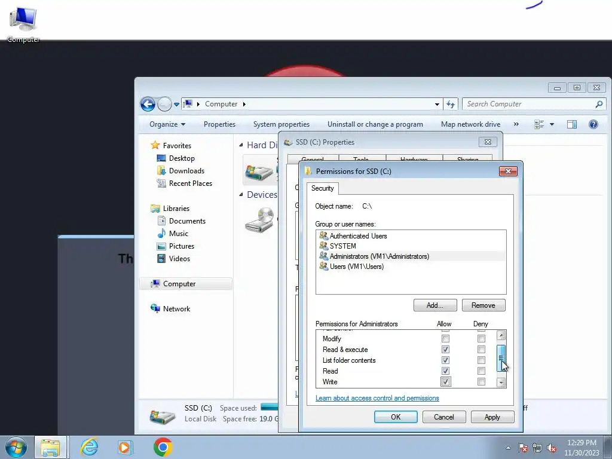This screenshot has height=459, width=612.
Task: Select the SSD (C:) hard drive icon
Action: pyautogui.click(x=259, y=172)
